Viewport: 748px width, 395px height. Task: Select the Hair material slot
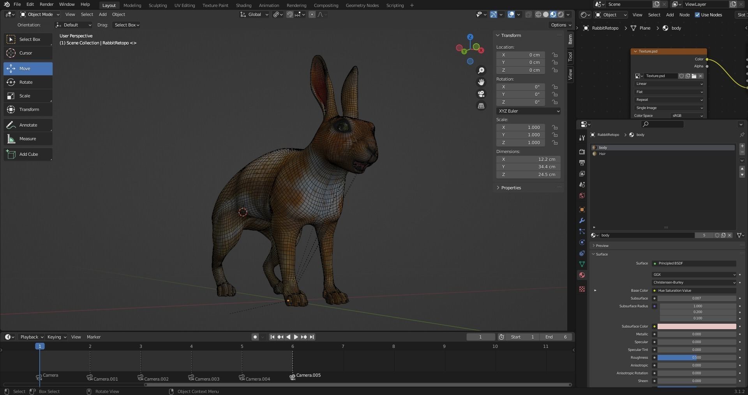click(x=663, y=154)
